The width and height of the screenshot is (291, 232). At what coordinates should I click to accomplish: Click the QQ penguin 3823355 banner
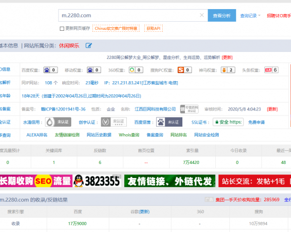pyautogui.click(x=97, y=181)
